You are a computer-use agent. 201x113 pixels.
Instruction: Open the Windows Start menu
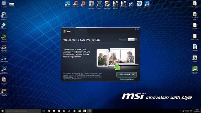(x=3, y=111)
